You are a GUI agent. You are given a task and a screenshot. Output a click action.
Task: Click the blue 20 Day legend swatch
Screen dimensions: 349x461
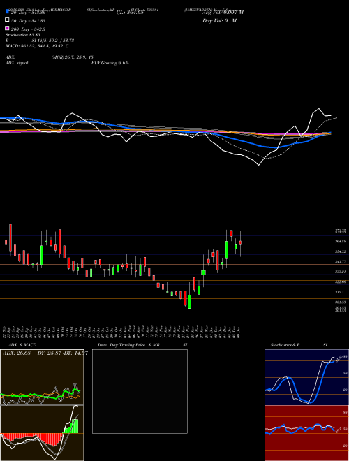(8, 11)
